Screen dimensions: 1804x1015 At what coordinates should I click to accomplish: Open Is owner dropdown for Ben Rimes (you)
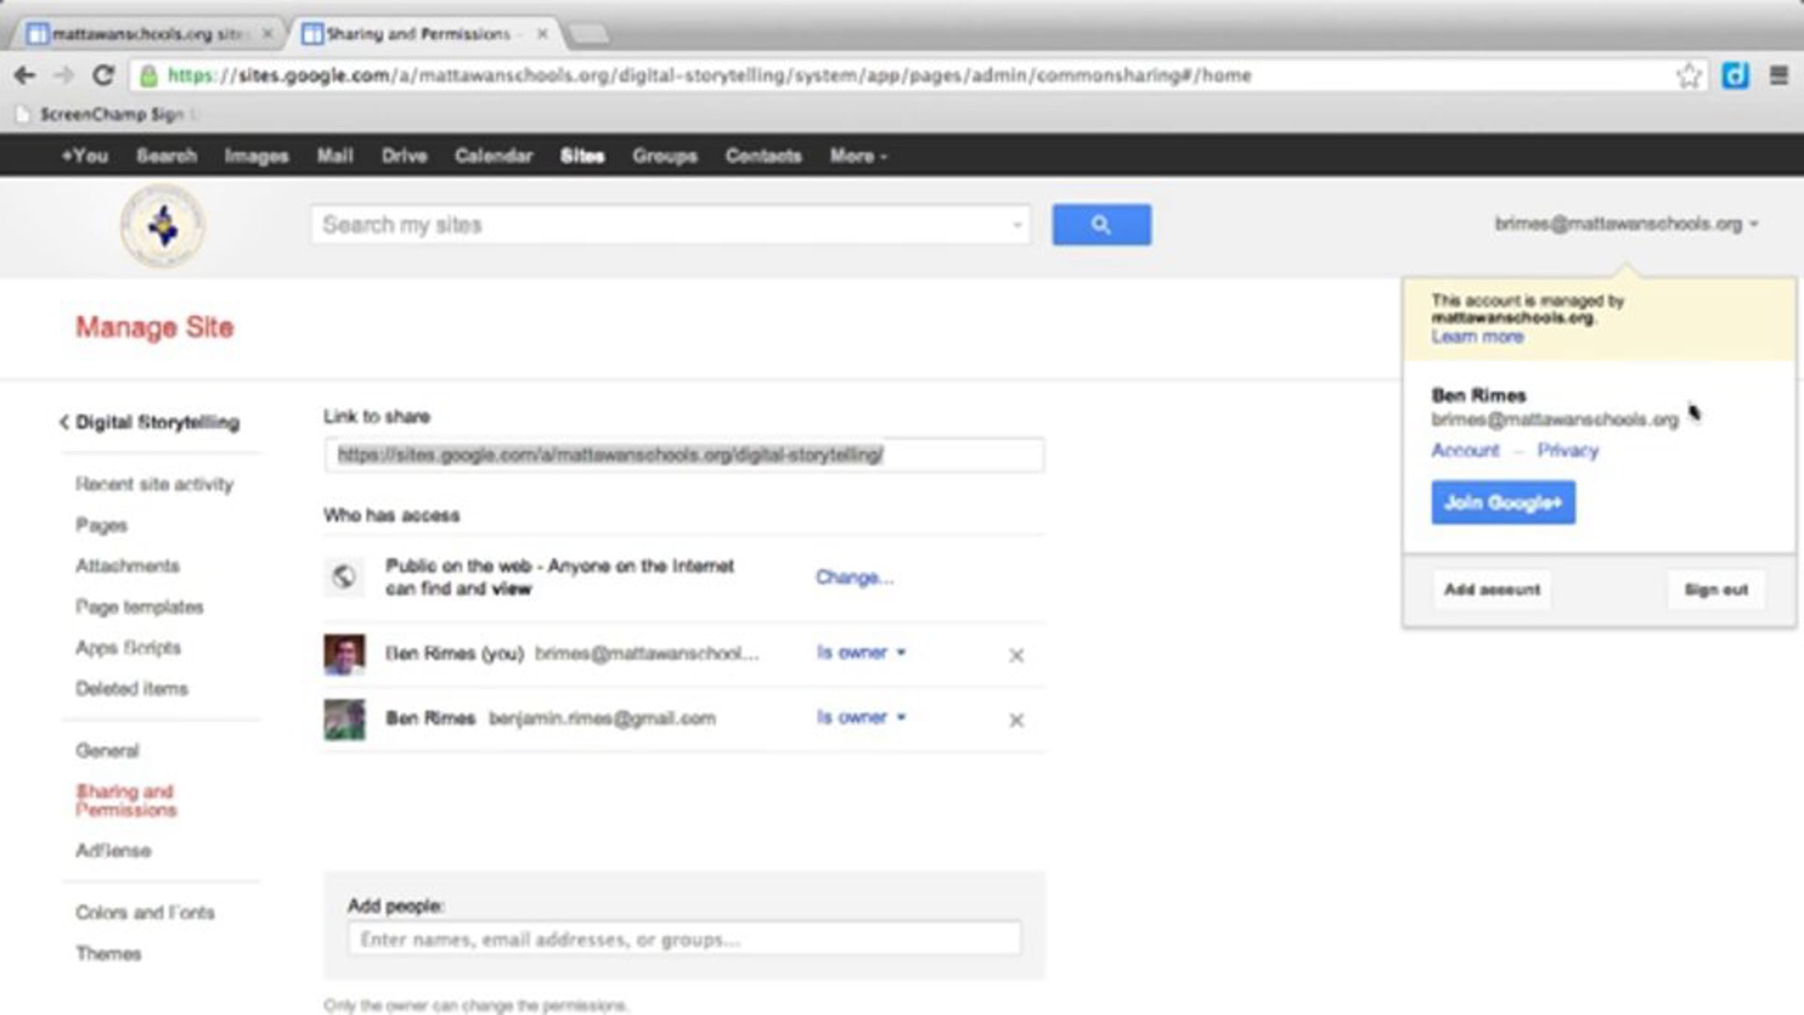(861, 652)
